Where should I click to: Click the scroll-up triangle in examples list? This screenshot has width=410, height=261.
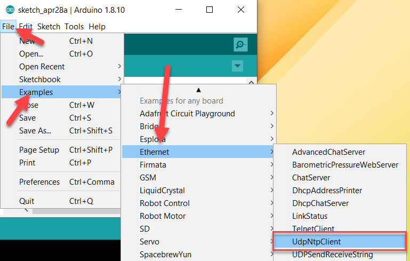198,90
